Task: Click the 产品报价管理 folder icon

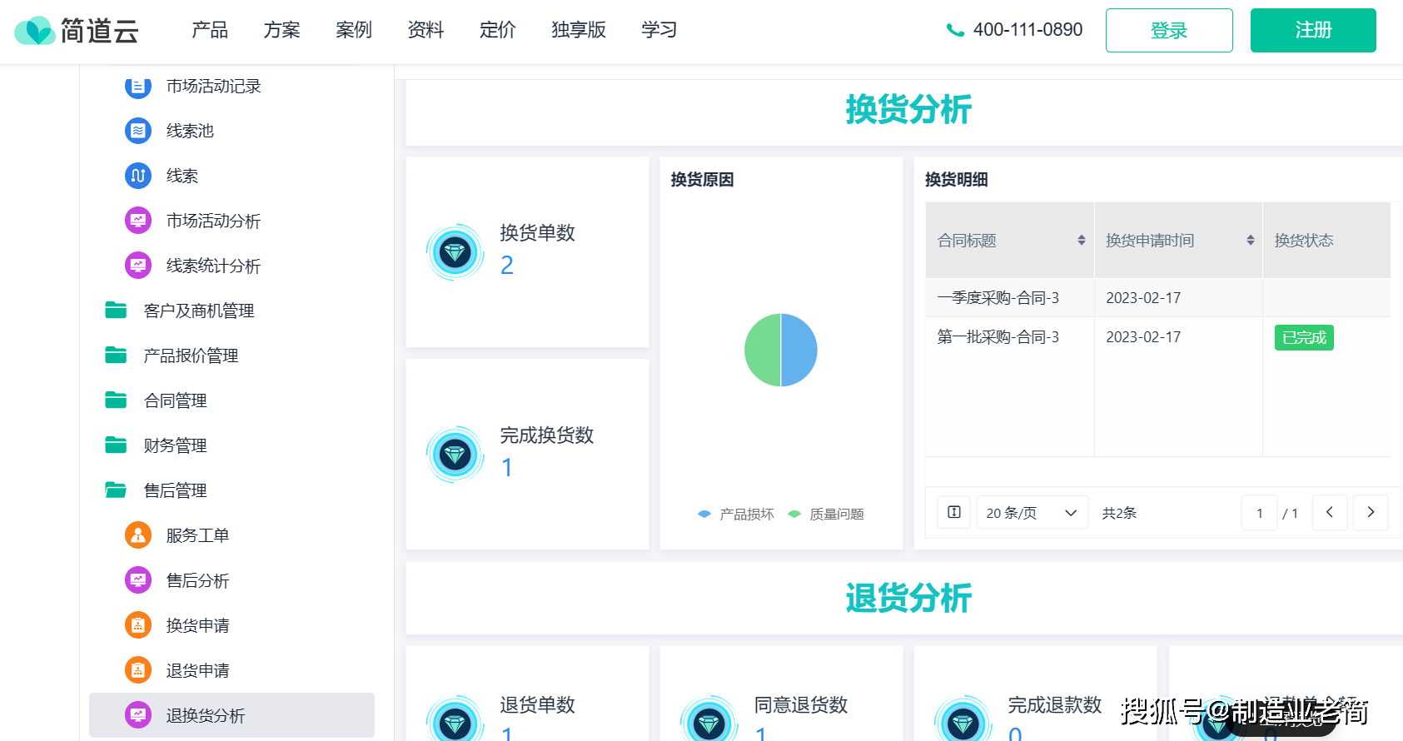Action: click(x=116, y=356)
